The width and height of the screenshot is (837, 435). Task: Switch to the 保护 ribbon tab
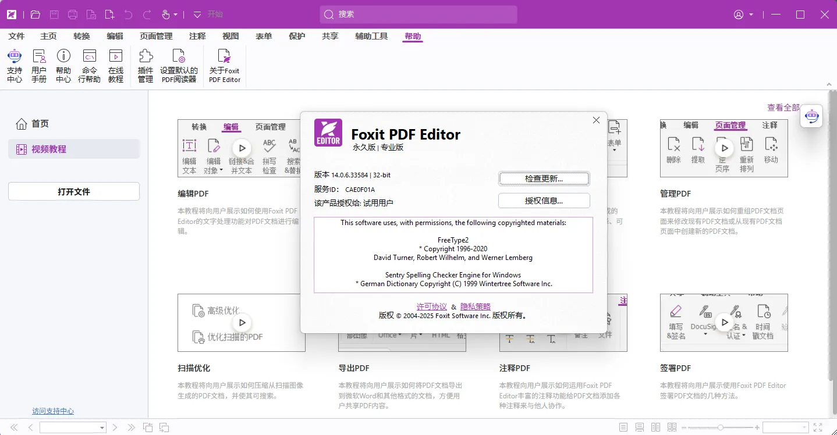point(297,36)
